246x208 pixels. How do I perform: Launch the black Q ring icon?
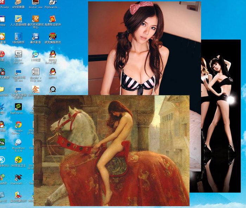53,90
